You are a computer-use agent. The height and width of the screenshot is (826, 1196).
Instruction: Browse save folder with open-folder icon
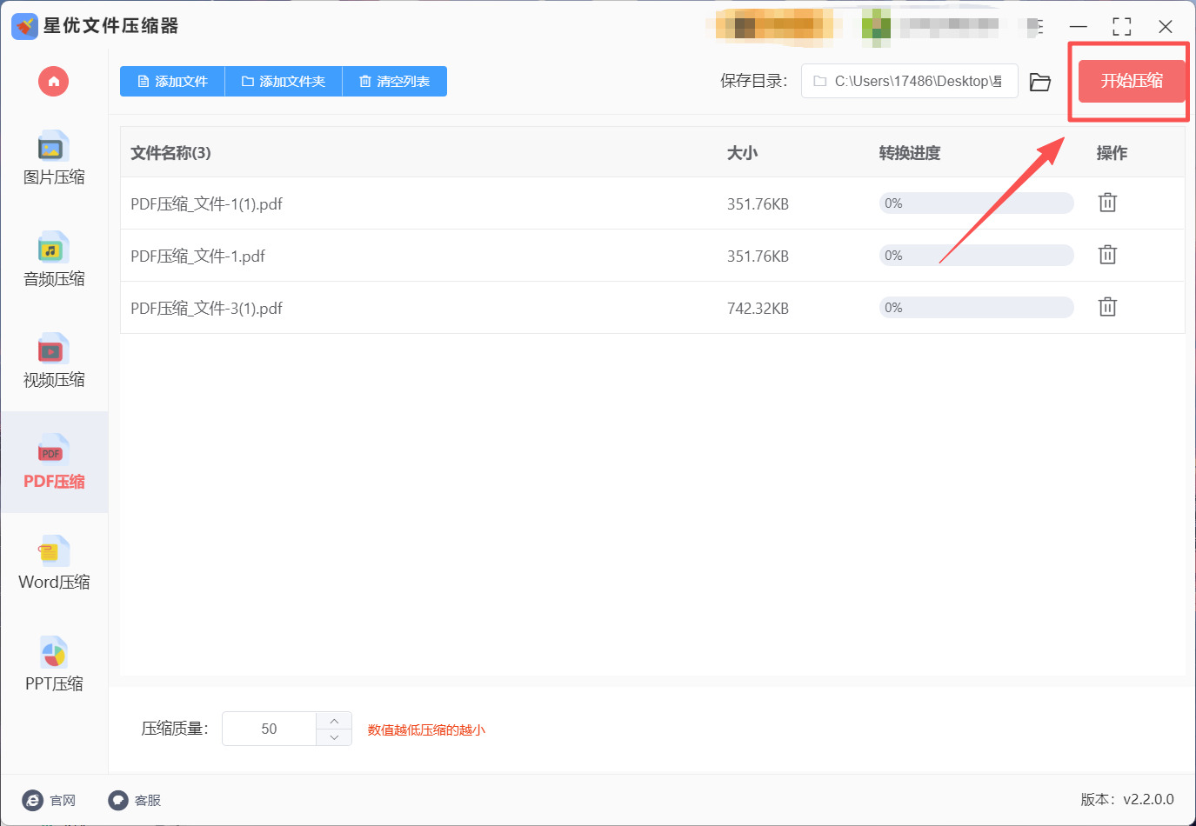click(1040, 82)
